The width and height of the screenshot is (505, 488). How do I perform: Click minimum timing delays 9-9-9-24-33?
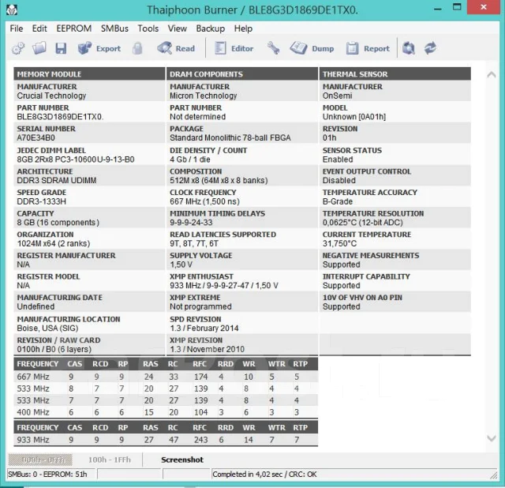pyautogui.click(x=191, y=223)
